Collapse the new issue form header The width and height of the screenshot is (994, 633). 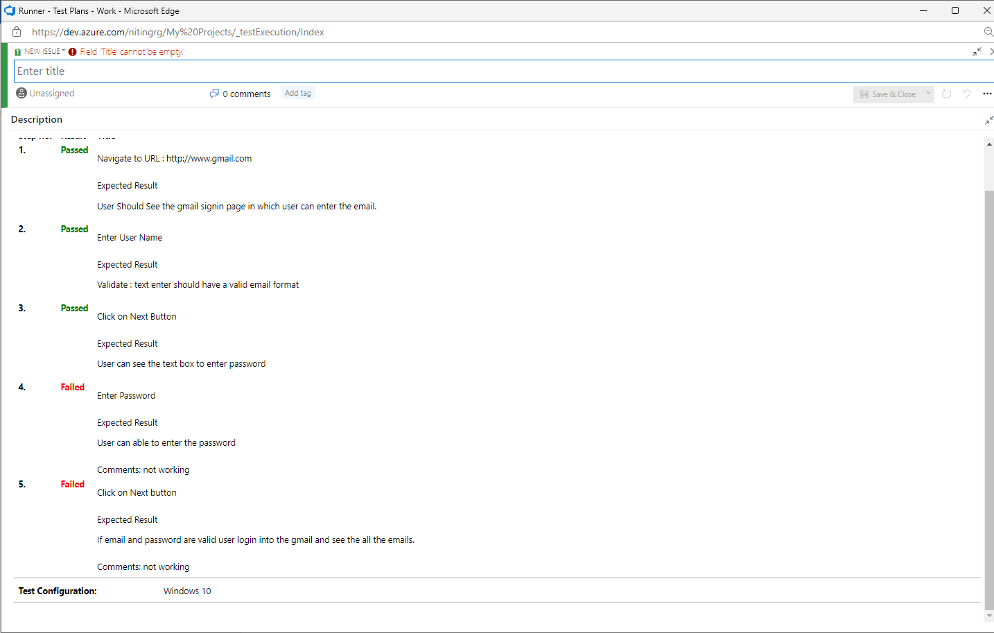coord(977,51)
